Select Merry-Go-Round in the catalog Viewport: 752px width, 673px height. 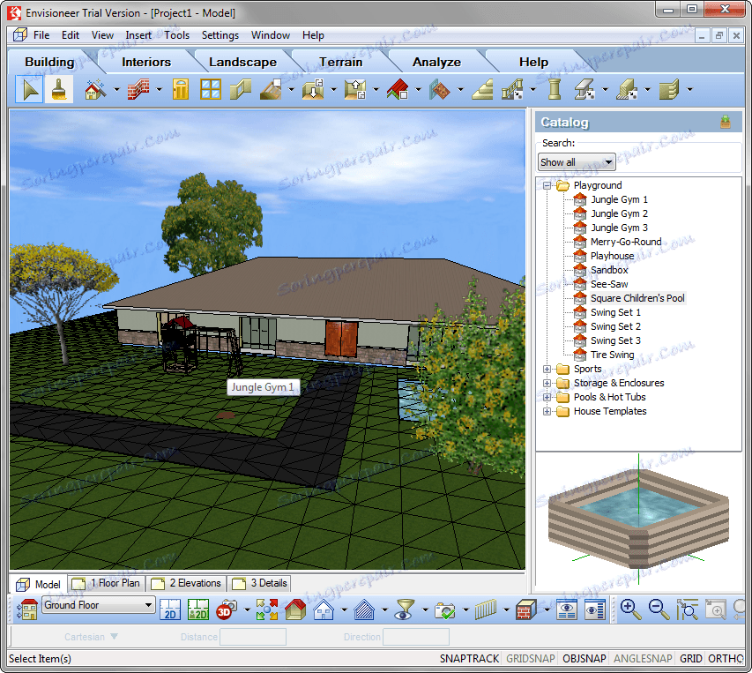point(626,242)
